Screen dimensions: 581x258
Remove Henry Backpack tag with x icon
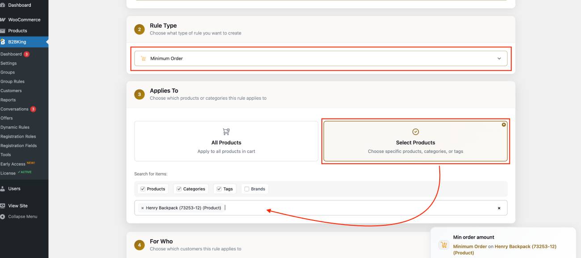point(142,208)
